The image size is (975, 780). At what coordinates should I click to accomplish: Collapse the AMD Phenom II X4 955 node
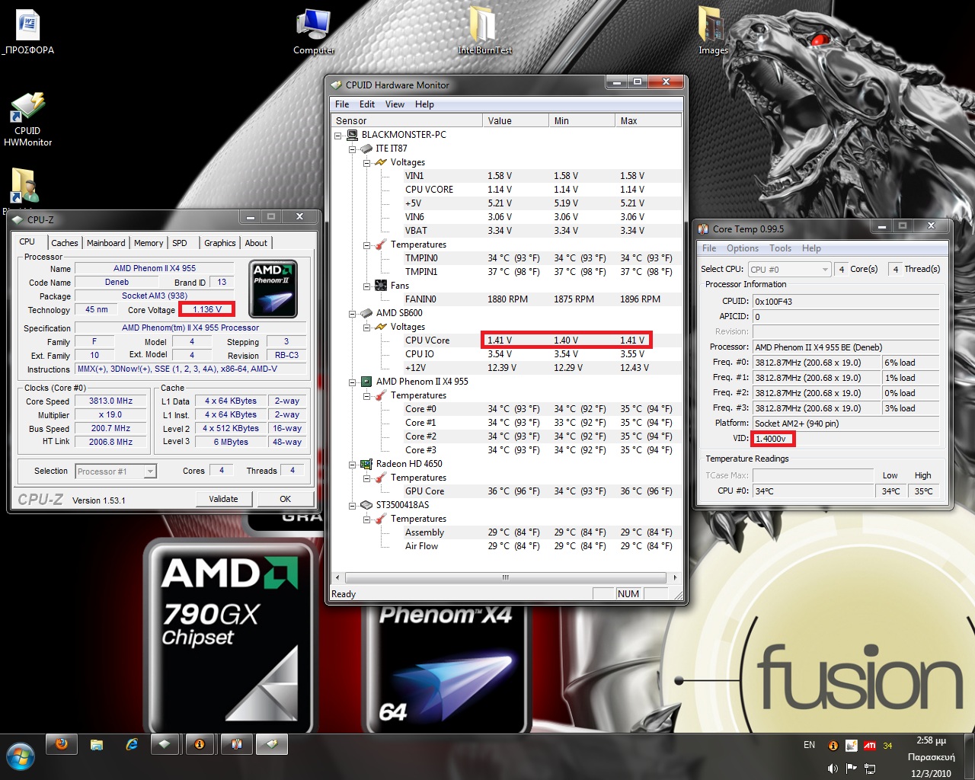353,382
